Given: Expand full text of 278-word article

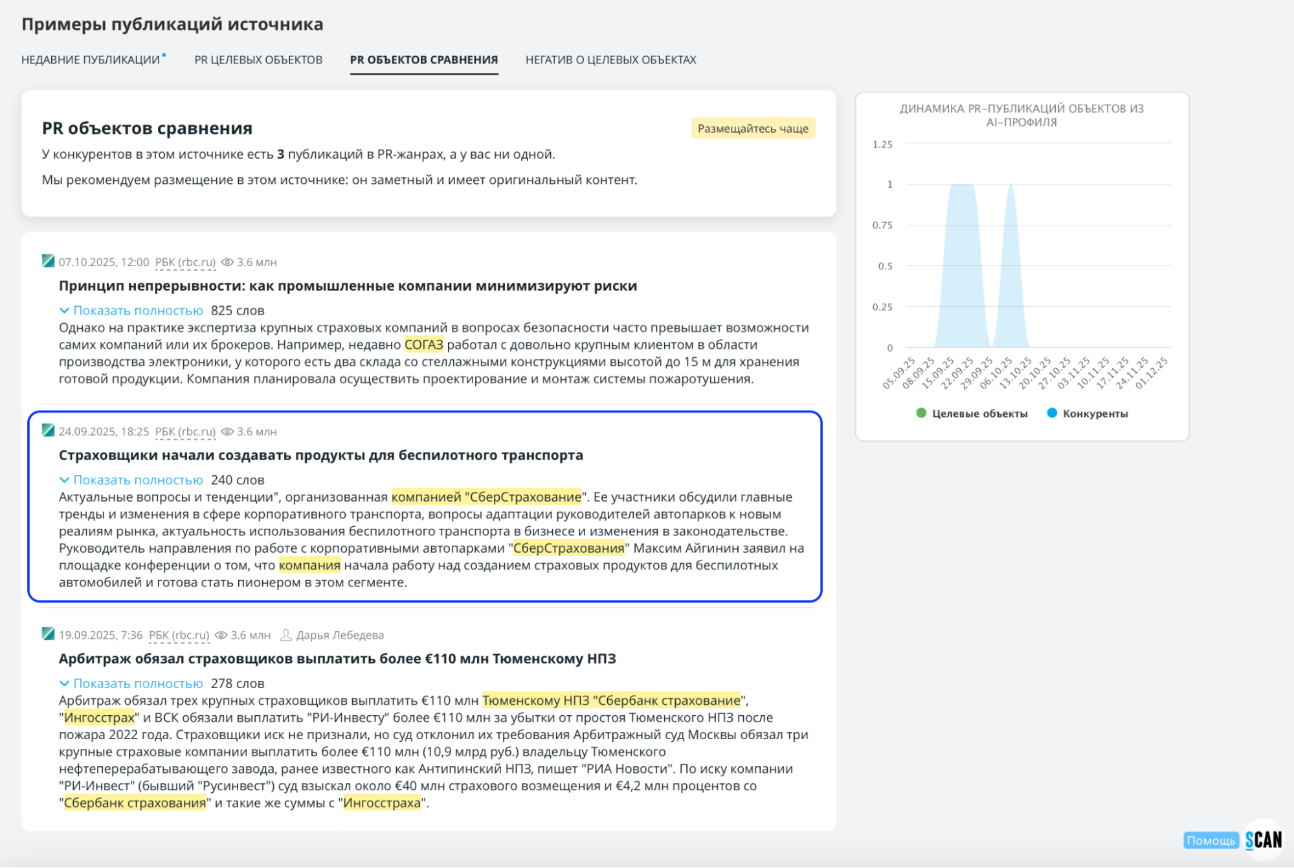Looking at the screenshot, I should pyautogui.click(x=137, y=684).
